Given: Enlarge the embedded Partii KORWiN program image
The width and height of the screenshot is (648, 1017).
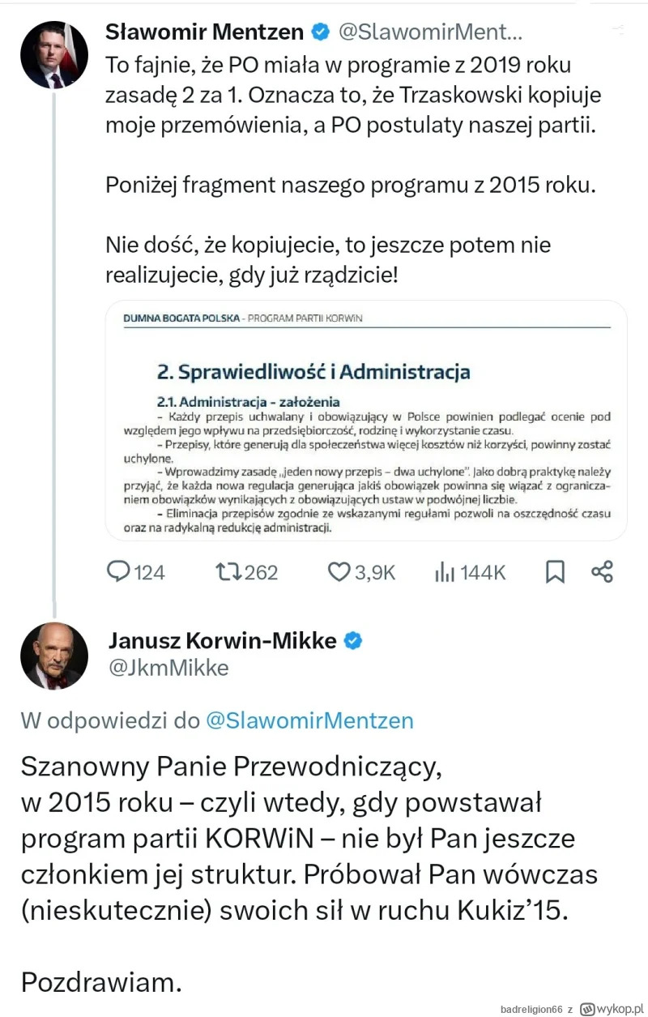Looking at the screenshot, I should coord(366,421).
